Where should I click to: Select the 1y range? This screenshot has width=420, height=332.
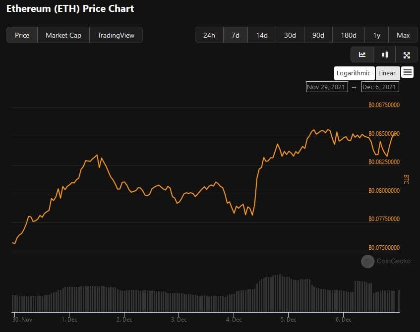tap(377, 35)
